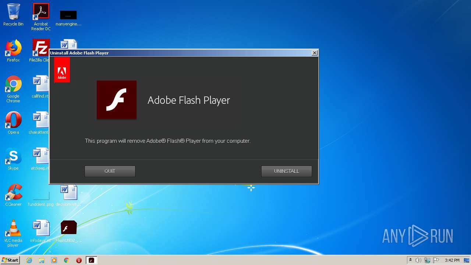Select the decisionvisit document icon
Screen dimensions: 471x265
coord(68,195)
